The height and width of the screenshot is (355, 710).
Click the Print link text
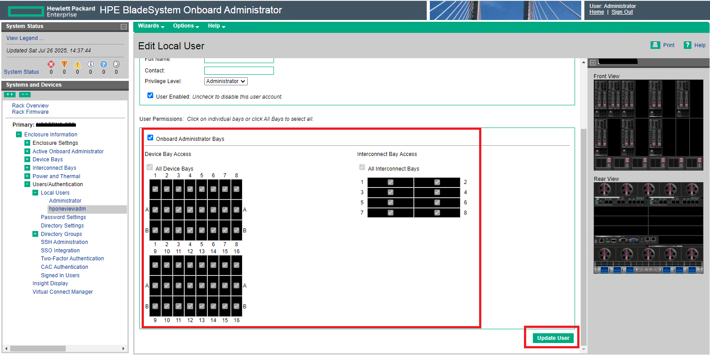click(x=669, y=45)
